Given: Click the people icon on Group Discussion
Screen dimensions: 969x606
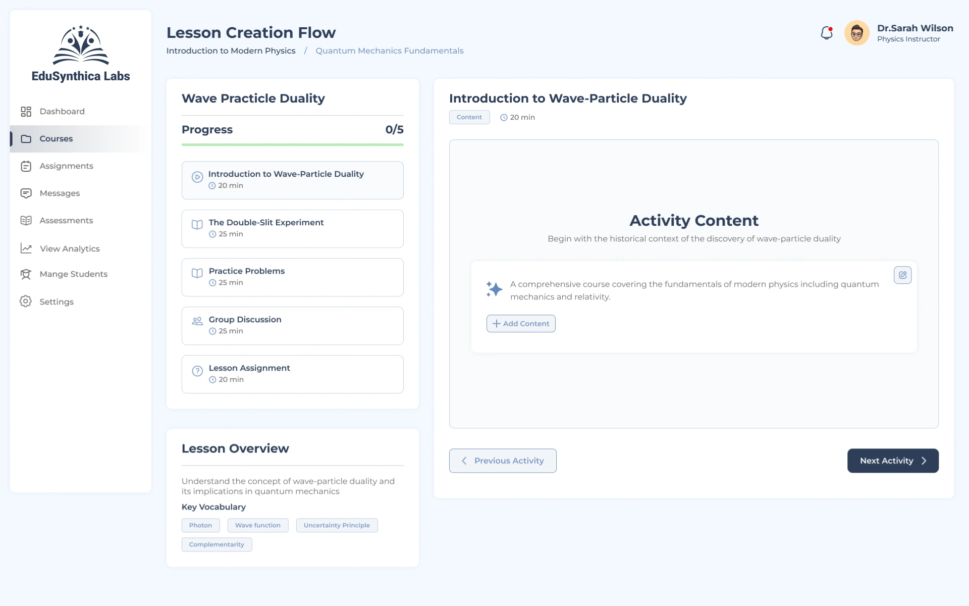Looking at the screenshot, I should pos(197,321).
